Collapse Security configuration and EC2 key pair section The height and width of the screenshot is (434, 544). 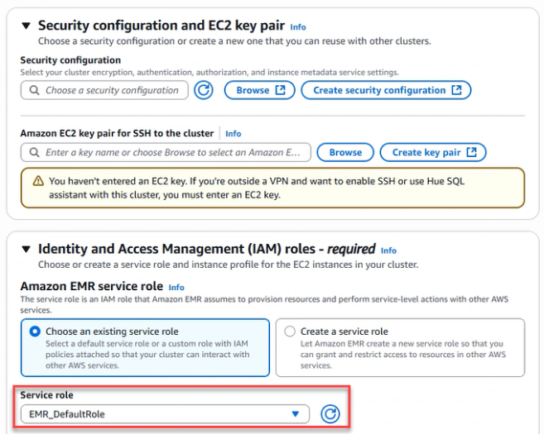tap(26, 26)
